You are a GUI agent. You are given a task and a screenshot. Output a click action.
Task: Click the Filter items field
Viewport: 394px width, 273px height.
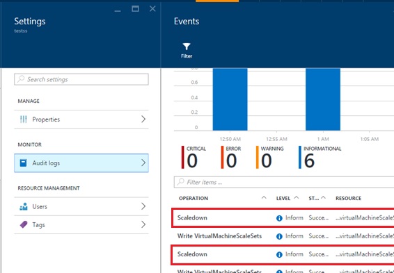(284, 182)
